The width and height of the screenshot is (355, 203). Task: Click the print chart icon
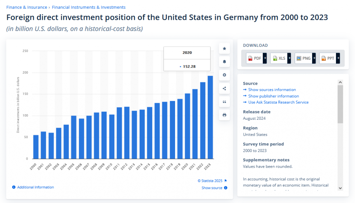click(x=224, y=115)
